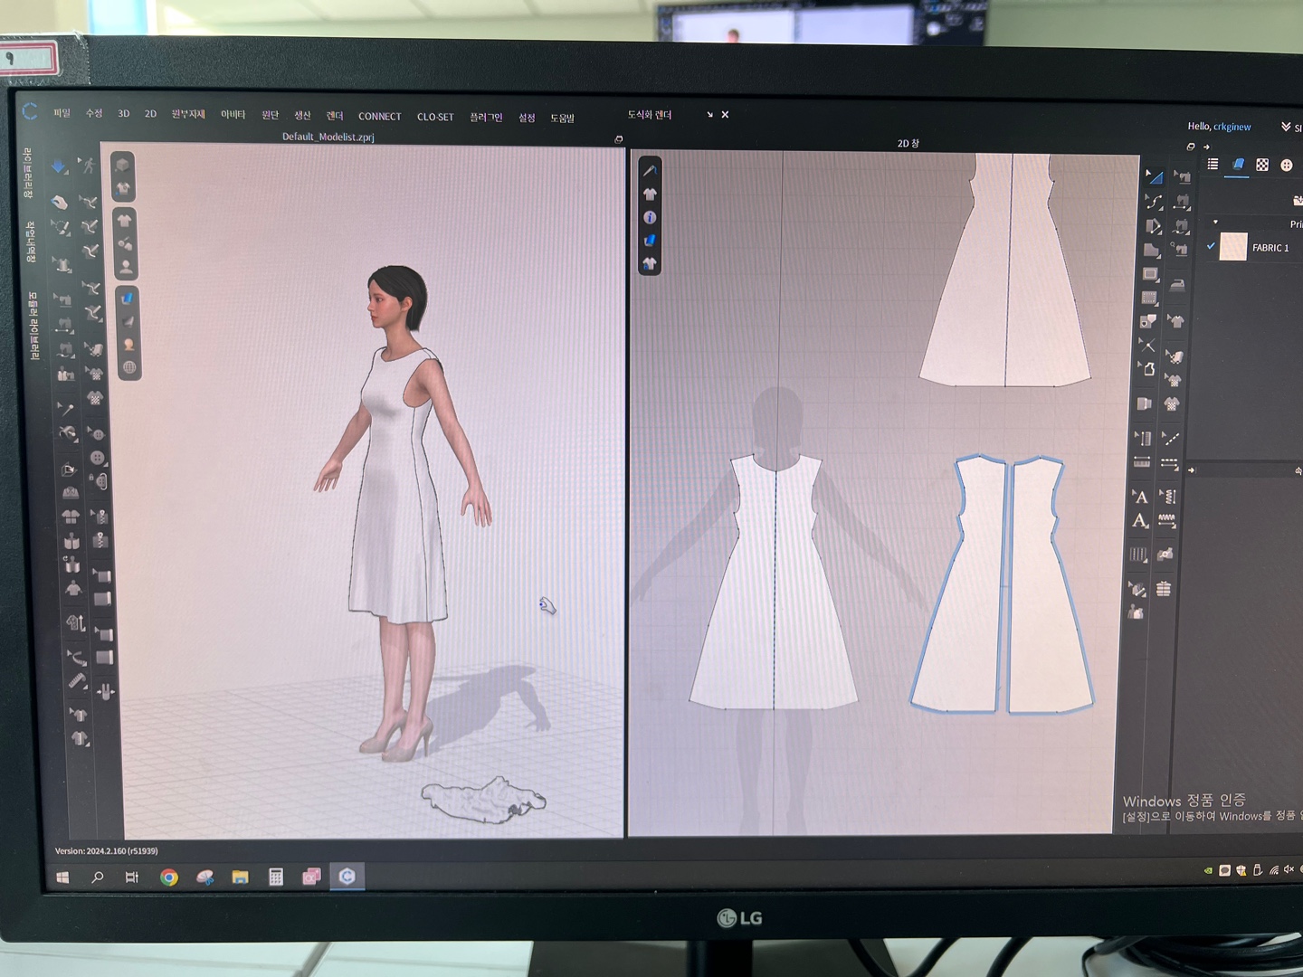The height and width of the screenshot is (977, 1303).
Task: Toggle the checkmark next to FABRIC 1
Action: [1211, 246]
